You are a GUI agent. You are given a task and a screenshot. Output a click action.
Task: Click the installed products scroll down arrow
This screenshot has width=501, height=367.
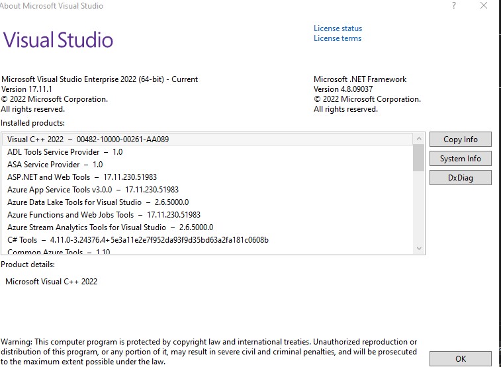point(418,248)
